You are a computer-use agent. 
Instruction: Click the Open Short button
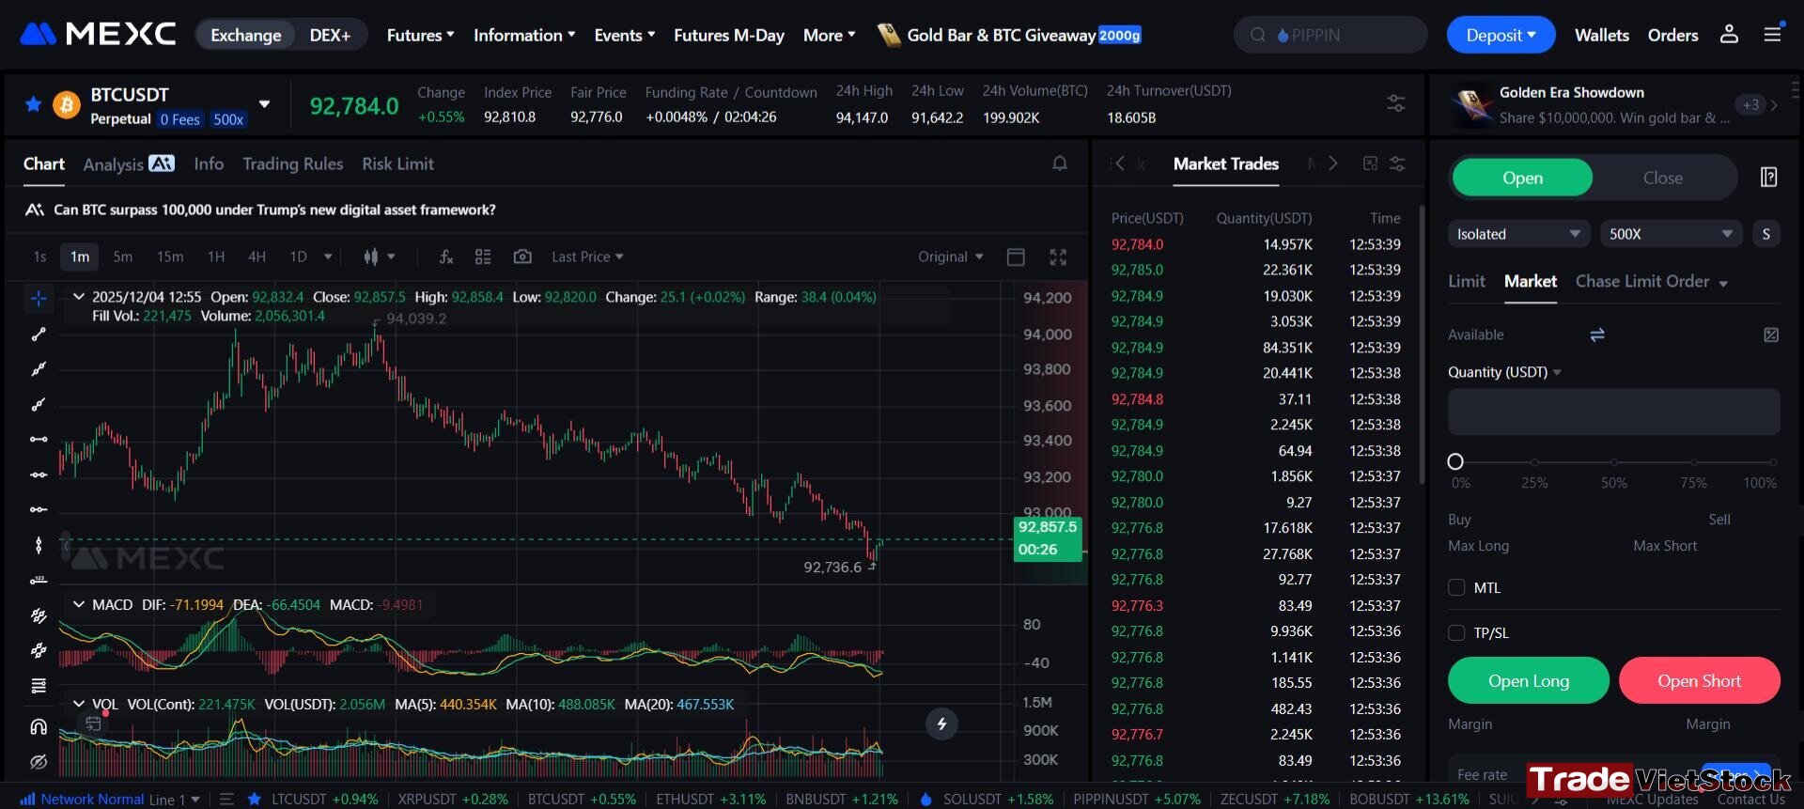tap(1700, 681)
